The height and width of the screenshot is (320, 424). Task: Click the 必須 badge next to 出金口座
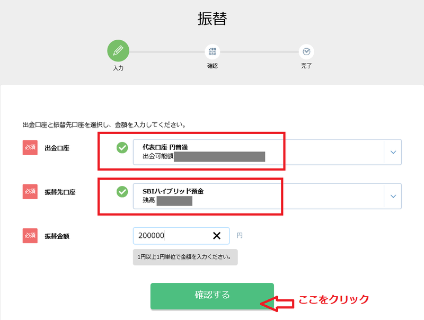coord(30,148)
